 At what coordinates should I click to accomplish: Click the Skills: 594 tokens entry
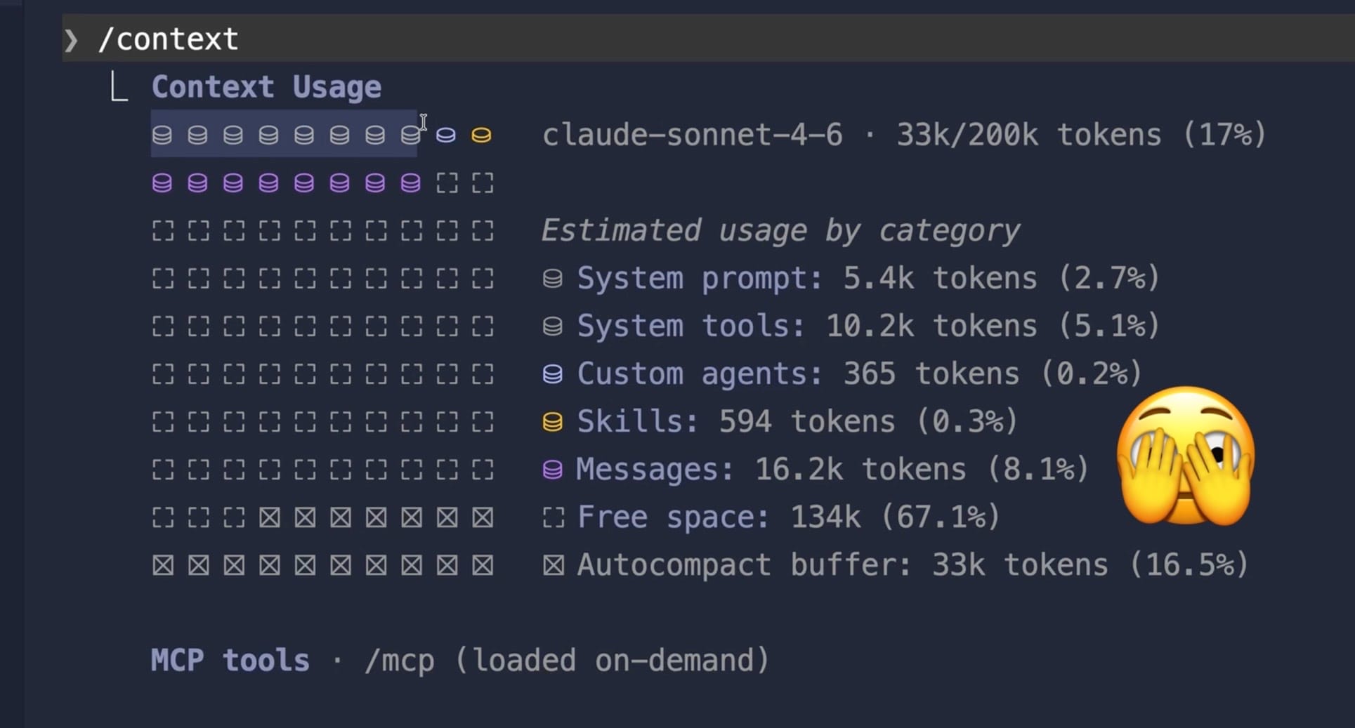click(797, 422)
